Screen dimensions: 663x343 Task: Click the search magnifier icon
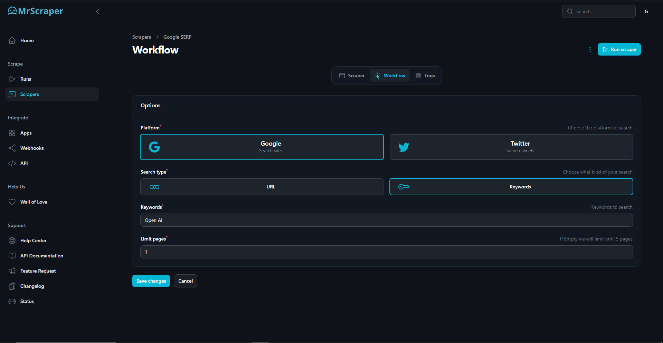pyautogui.click(x=570, y=11)
